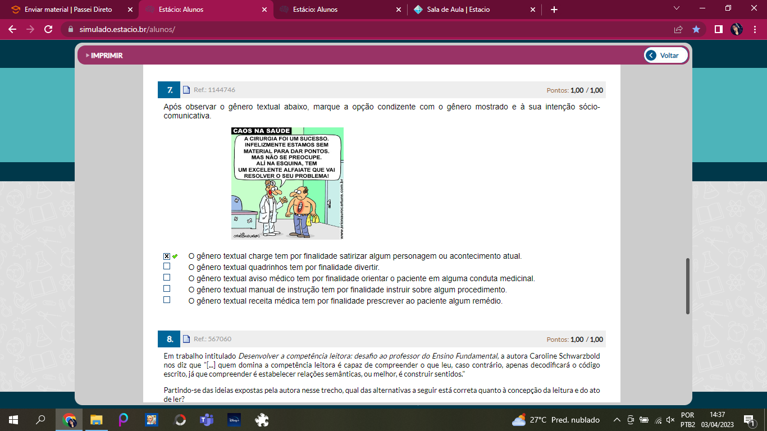Image resolution: width=767 pixels, height=431 pixels.
Task: Open the Chrome side panel icon
Action: click(718, 29)
